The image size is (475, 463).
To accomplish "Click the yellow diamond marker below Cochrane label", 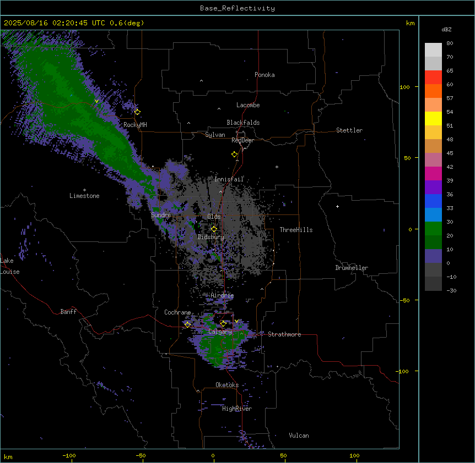I will point(187,325).
